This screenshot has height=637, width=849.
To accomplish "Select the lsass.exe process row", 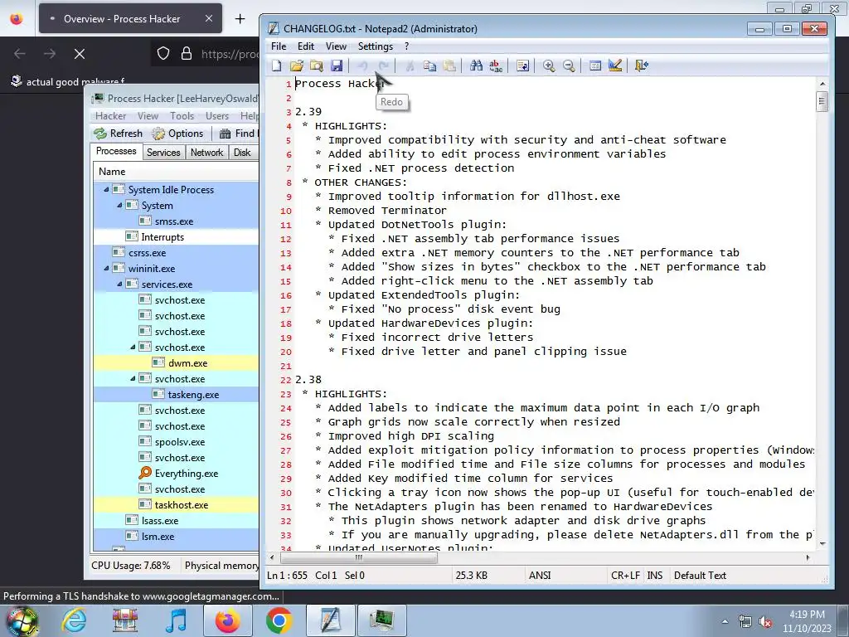I will click(176, 521).
